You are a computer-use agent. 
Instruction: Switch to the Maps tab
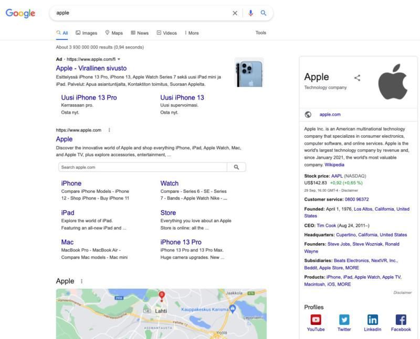tap(114, 33)
